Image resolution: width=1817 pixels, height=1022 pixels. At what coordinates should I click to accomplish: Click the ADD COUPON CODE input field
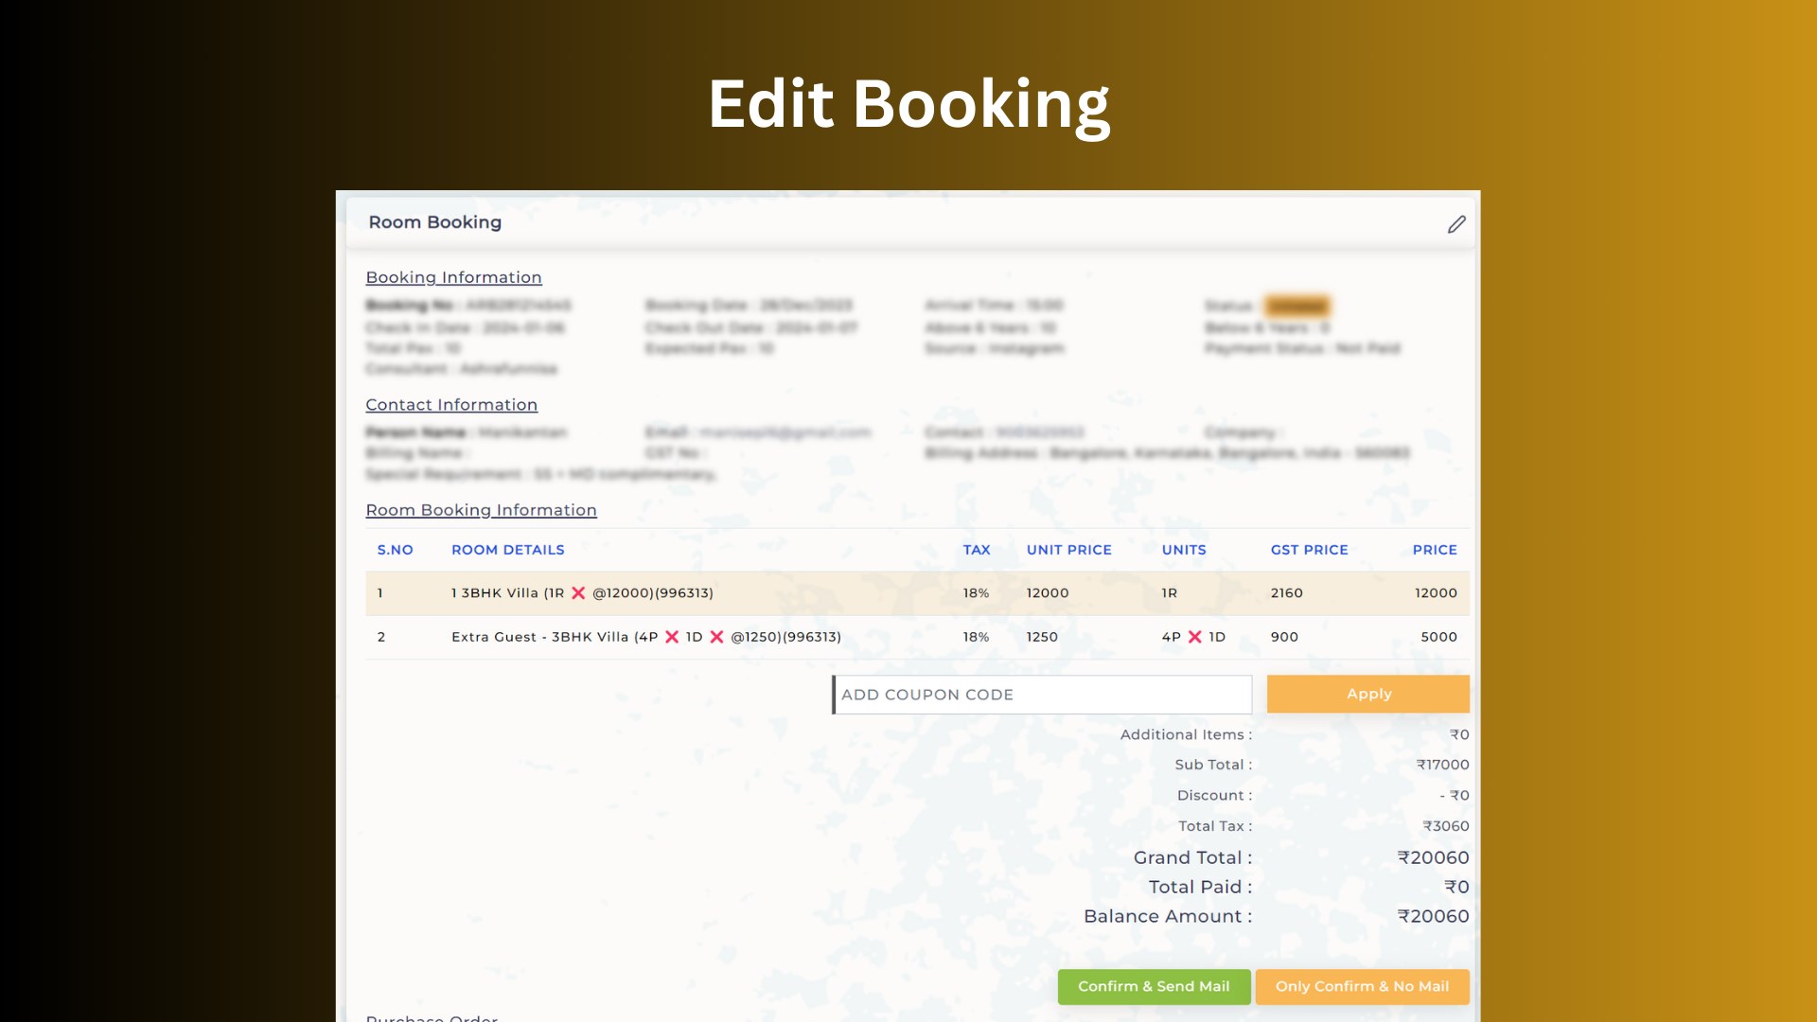pos(1041,694)
